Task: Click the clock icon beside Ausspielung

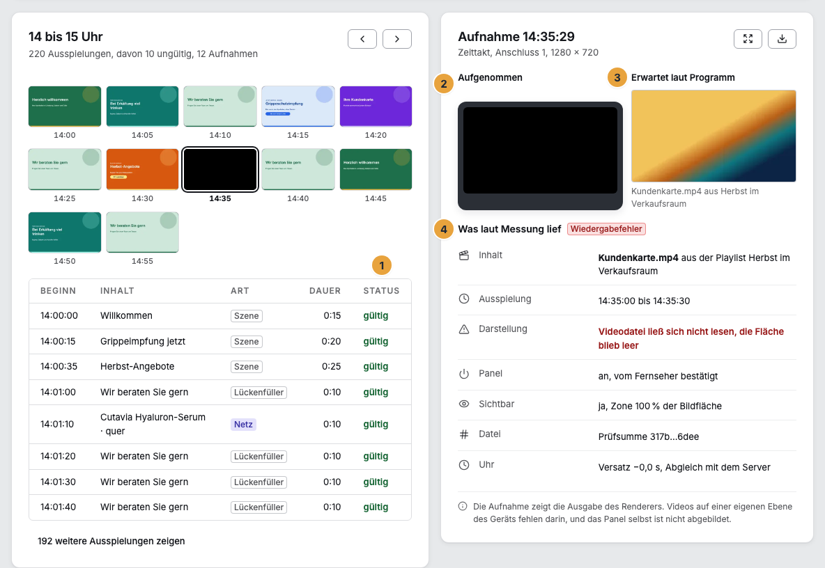Action: coord(463,299)
